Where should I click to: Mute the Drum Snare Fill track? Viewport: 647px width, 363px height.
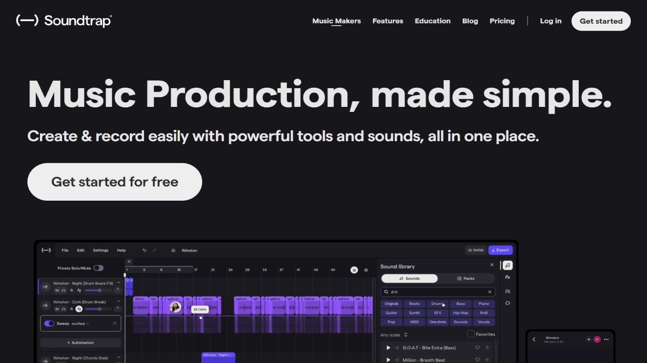[x=57, y=290]
